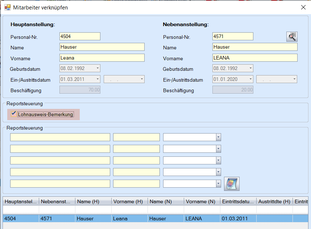Click the employee search magnifier icon
311x229 pixels.
coord(292,36)
